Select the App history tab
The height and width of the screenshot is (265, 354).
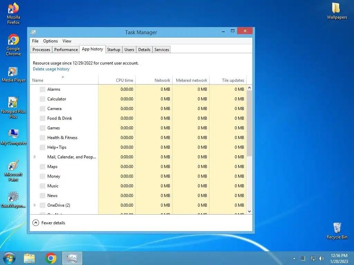92,49
